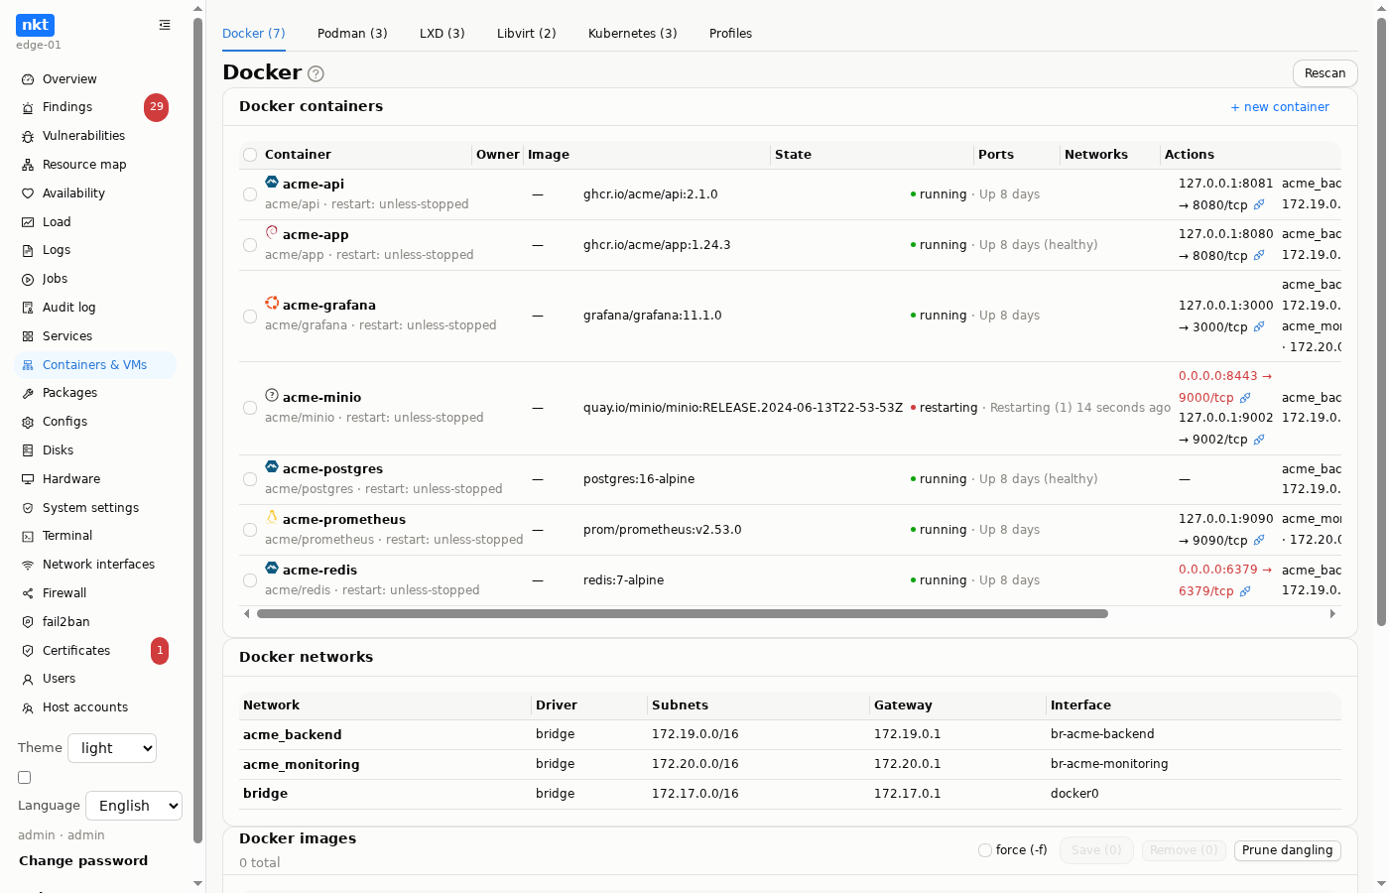This screenshot has width=1389, height=893.
Task: Click the containers table scroll-right arrow
Action: [x=1332, y=614]
